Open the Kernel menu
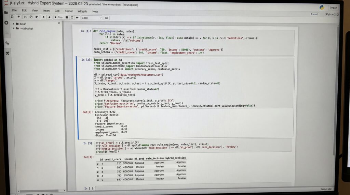This screenshot has width=350, height=195. click(68, 11)
